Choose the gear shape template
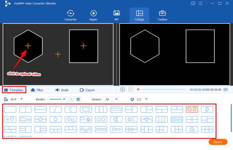Screen dimensions: 233x150 tap(86, 119)
